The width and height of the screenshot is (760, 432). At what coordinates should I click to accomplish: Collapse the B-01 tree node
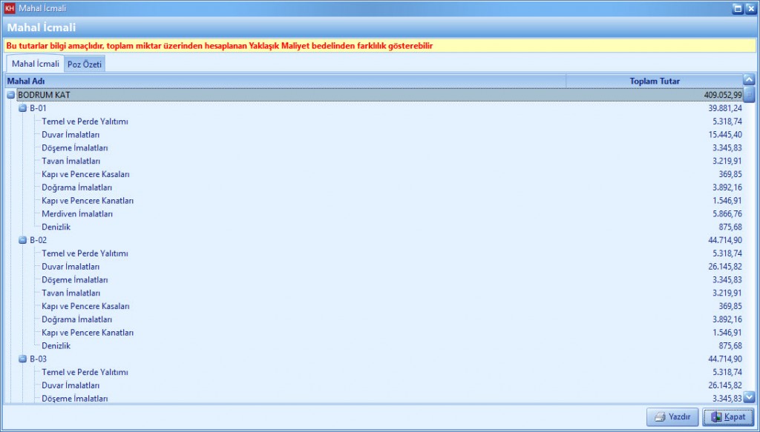[22, 108]
